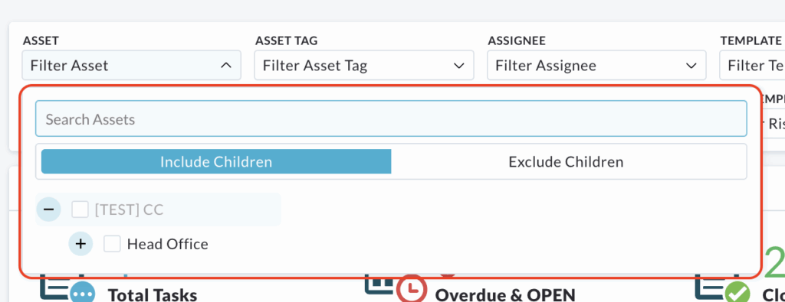Click the Filter Assignee chevron icon
Image resolution: width=785 pixels, height=302 pixels.
coord(691,66)
